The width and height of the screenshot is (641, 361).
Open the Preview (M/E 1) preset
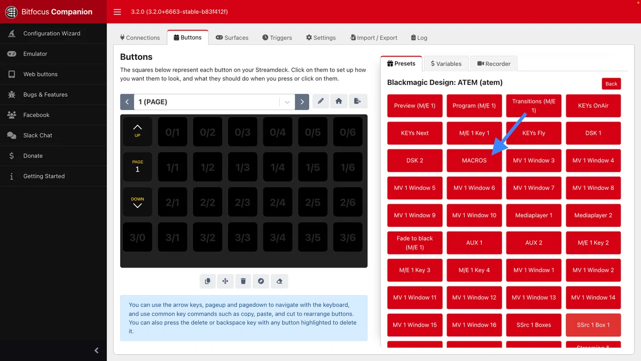pos(415,106)
